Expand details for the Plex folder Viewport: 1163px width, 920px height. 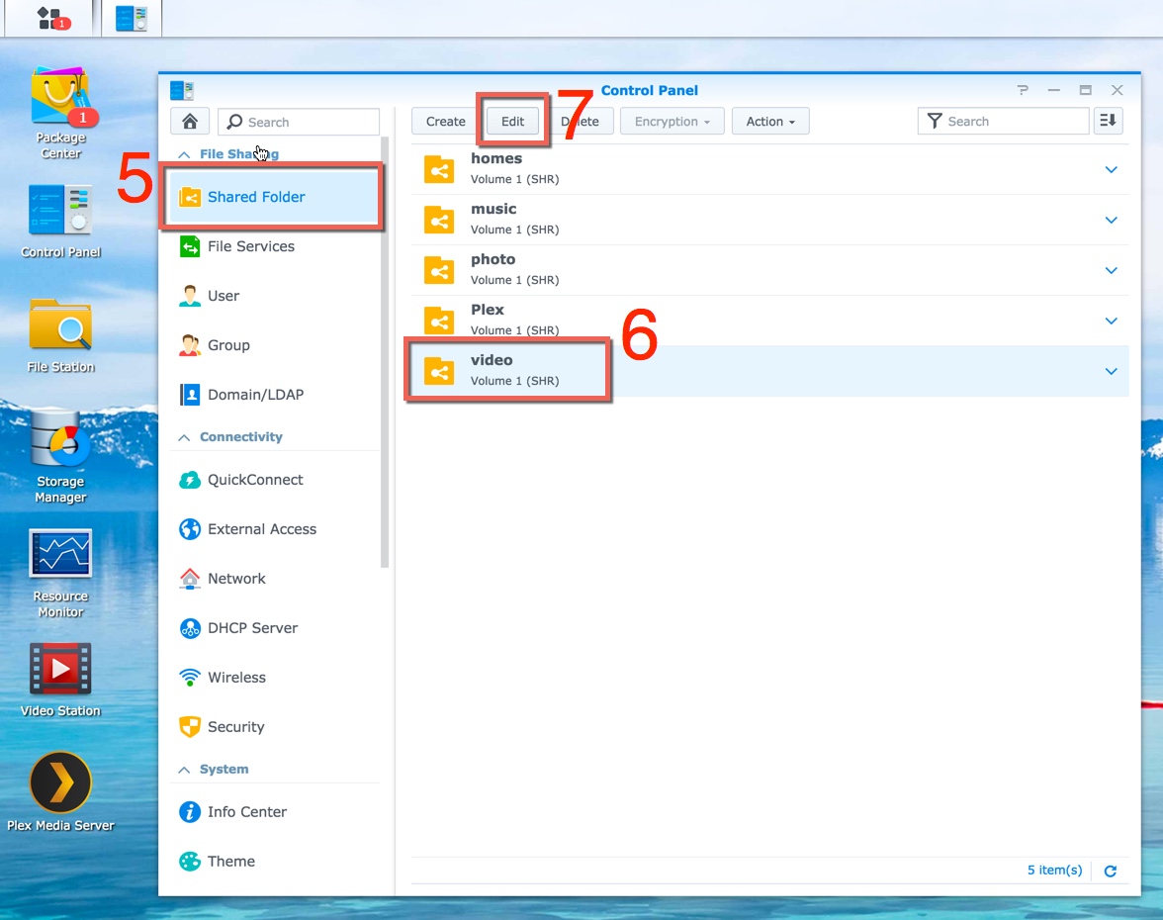tap(1111, 322)
